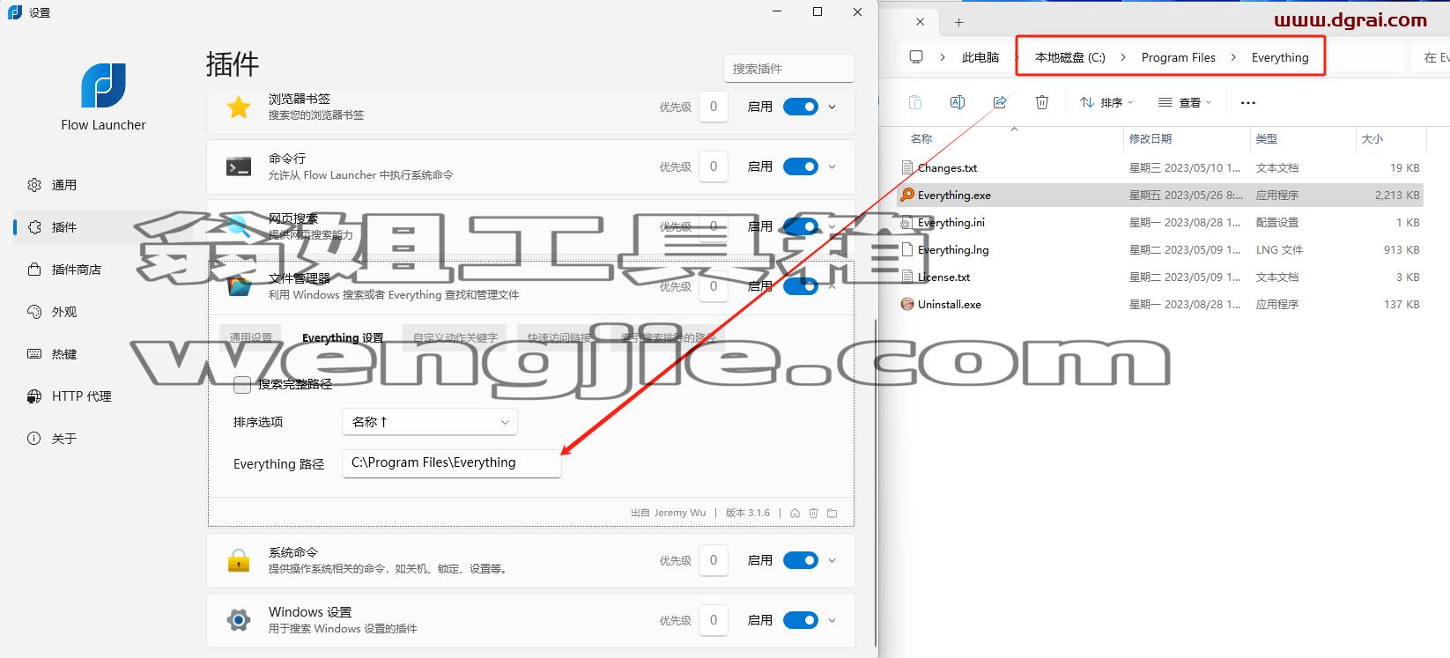Click the Explorer delete trash icon
The height and width of the screenshot is (658, 1450).
(1042, 102)
